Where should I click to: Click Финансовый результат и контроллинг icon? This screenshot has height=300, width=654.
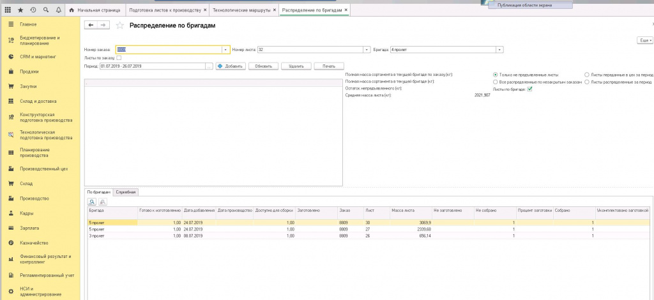point(11,259)
